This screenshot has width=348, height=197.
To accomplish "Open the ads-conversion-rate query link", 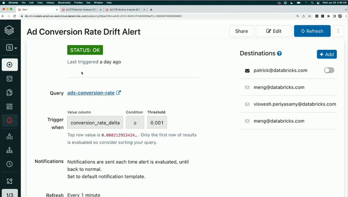I will coord(91,93).
